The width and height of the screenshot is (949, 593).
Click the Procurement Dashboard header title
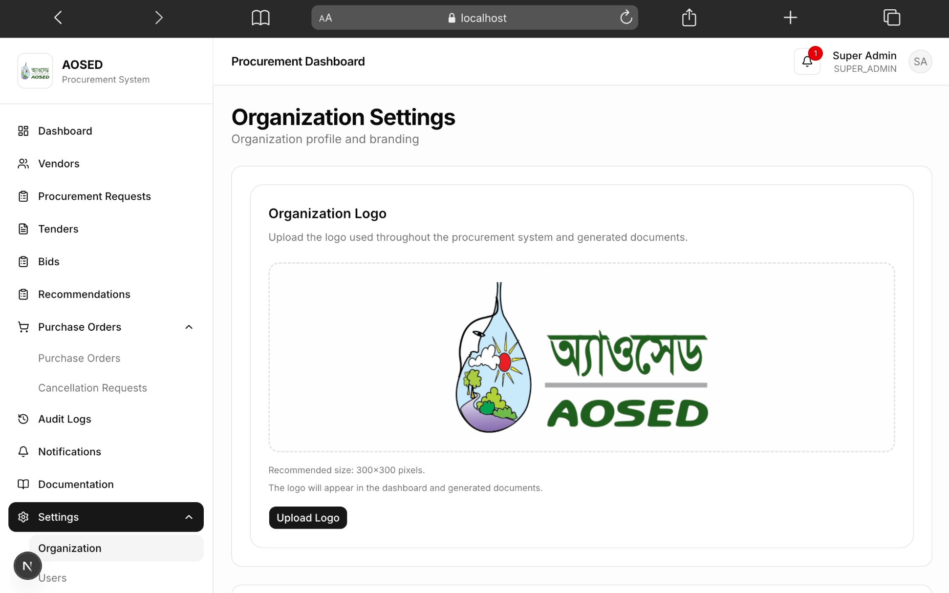(298, 62)
